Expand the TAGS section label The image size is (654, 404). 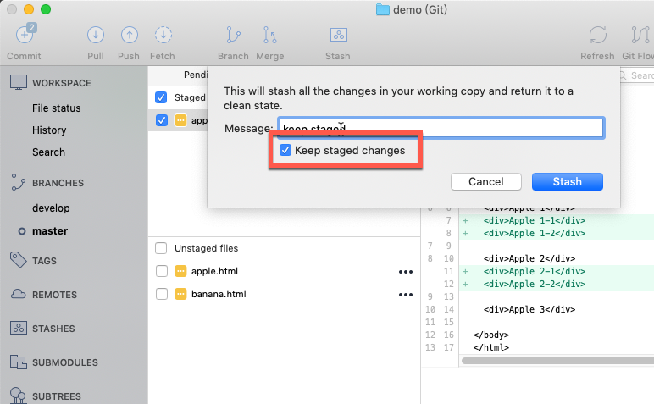pos(44,261)
